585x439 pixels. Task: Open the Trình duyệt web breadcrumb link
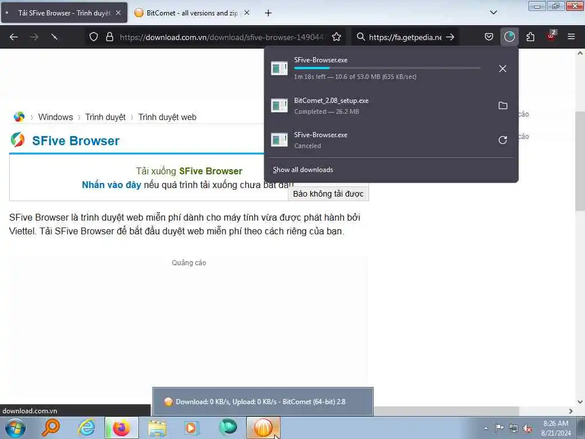pyautogui.click(x=167, y=117)
